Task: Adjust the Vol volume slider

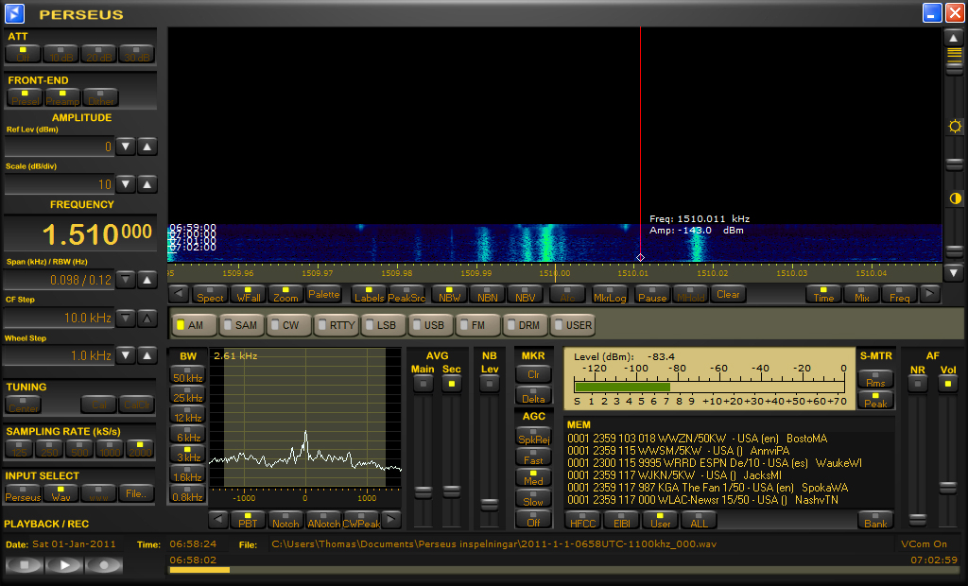Action: (947, 488)
